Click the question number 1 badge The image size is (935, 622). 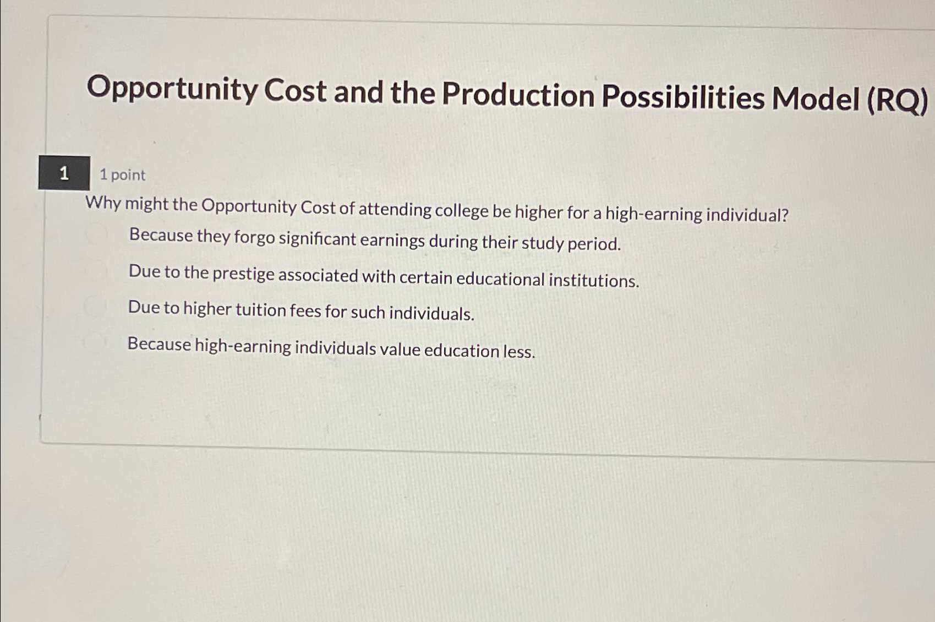[x=63, y=173]
